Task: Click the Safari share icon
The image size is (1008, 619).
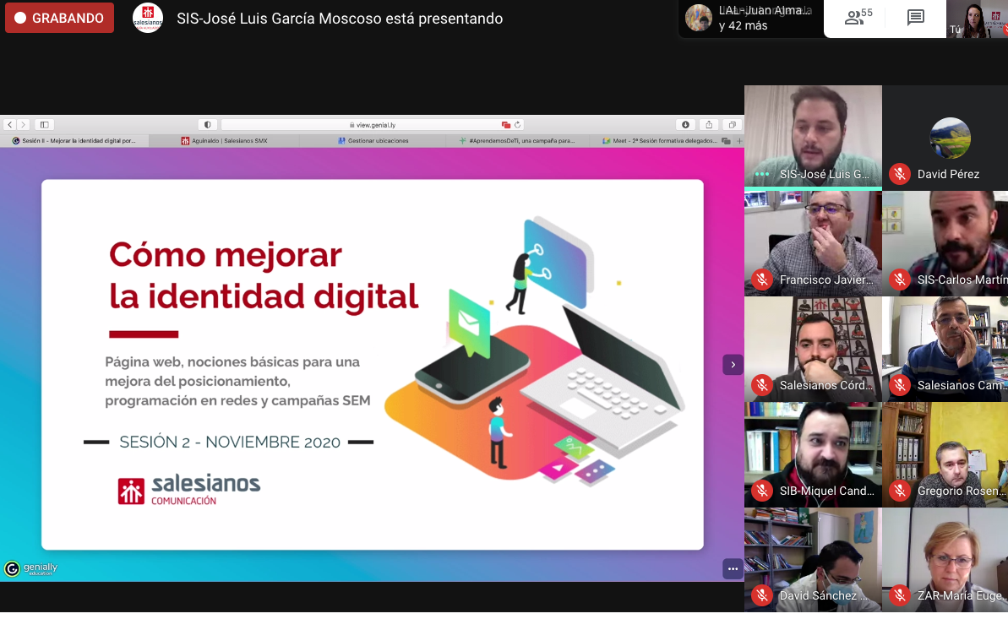Action: coord(709,124)
